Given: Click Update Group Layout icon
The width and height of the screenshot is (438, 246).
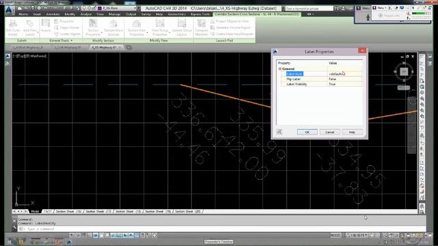Looking at the screenshot, I should point(182,27).
